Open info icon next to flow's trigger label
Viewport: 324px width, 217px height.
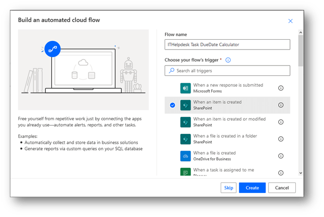pos(228,60)
